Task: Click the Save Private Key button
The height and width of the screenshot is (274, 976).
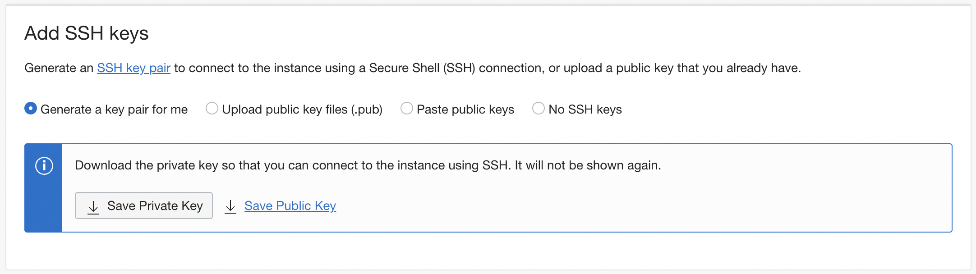Action: 143,205
